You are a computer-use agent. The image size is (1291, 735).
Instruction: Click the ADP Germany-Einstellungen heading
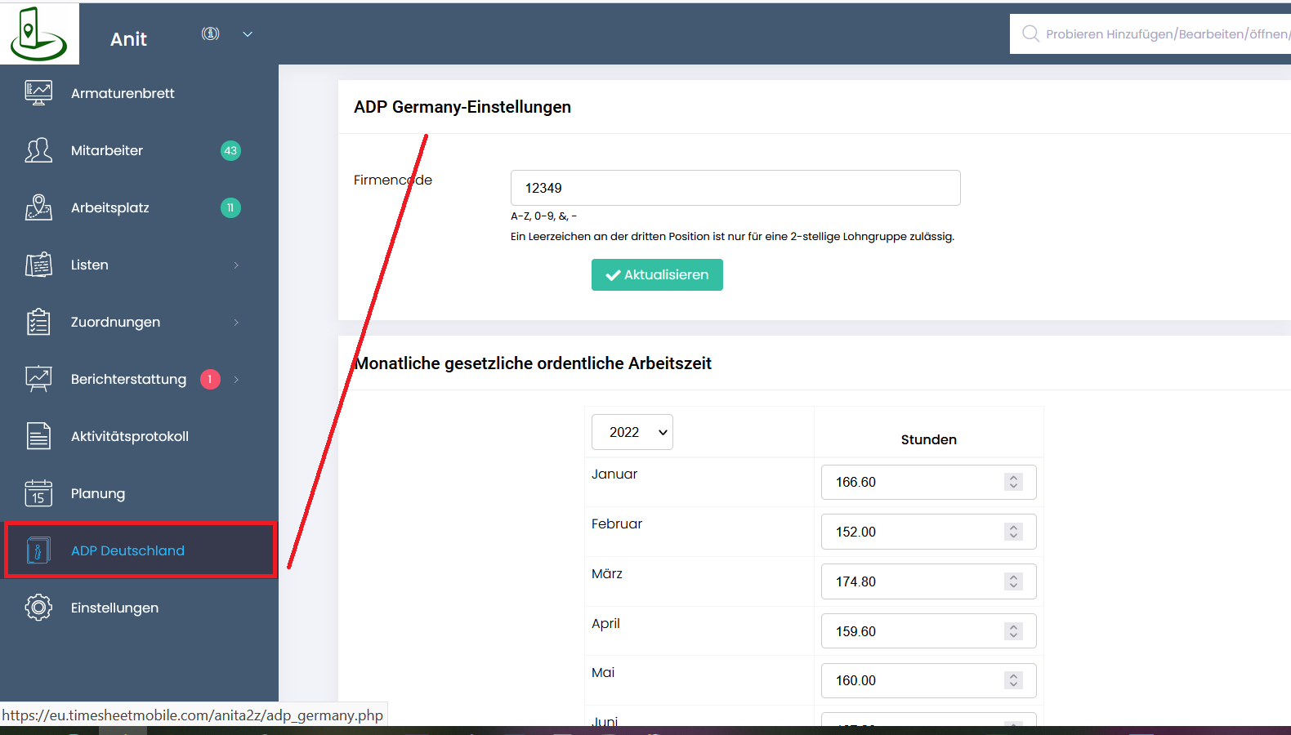(x=462, y=107)
